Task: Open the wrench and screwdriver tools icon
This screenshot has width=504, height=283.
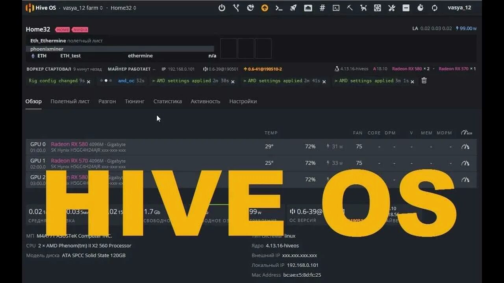Action: click(x=391, y=8)
